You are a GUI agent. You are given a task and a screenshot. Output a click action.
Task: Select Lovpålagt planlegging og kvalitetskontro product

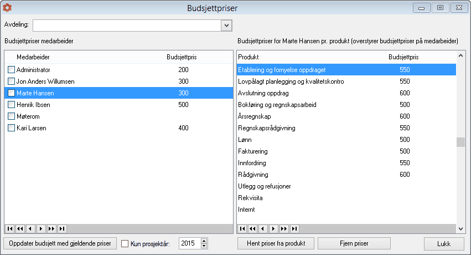tap(291, 81)
